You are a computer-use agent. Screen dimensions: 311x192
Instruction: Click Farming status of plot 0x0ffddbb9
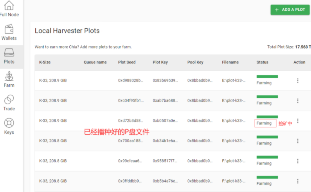click(264, 184)
